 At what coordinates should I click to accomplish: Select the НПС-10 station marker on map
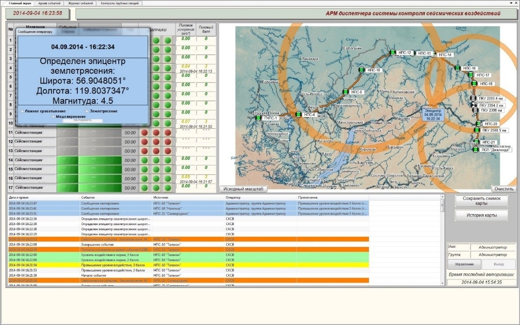[x=362, y=70]
